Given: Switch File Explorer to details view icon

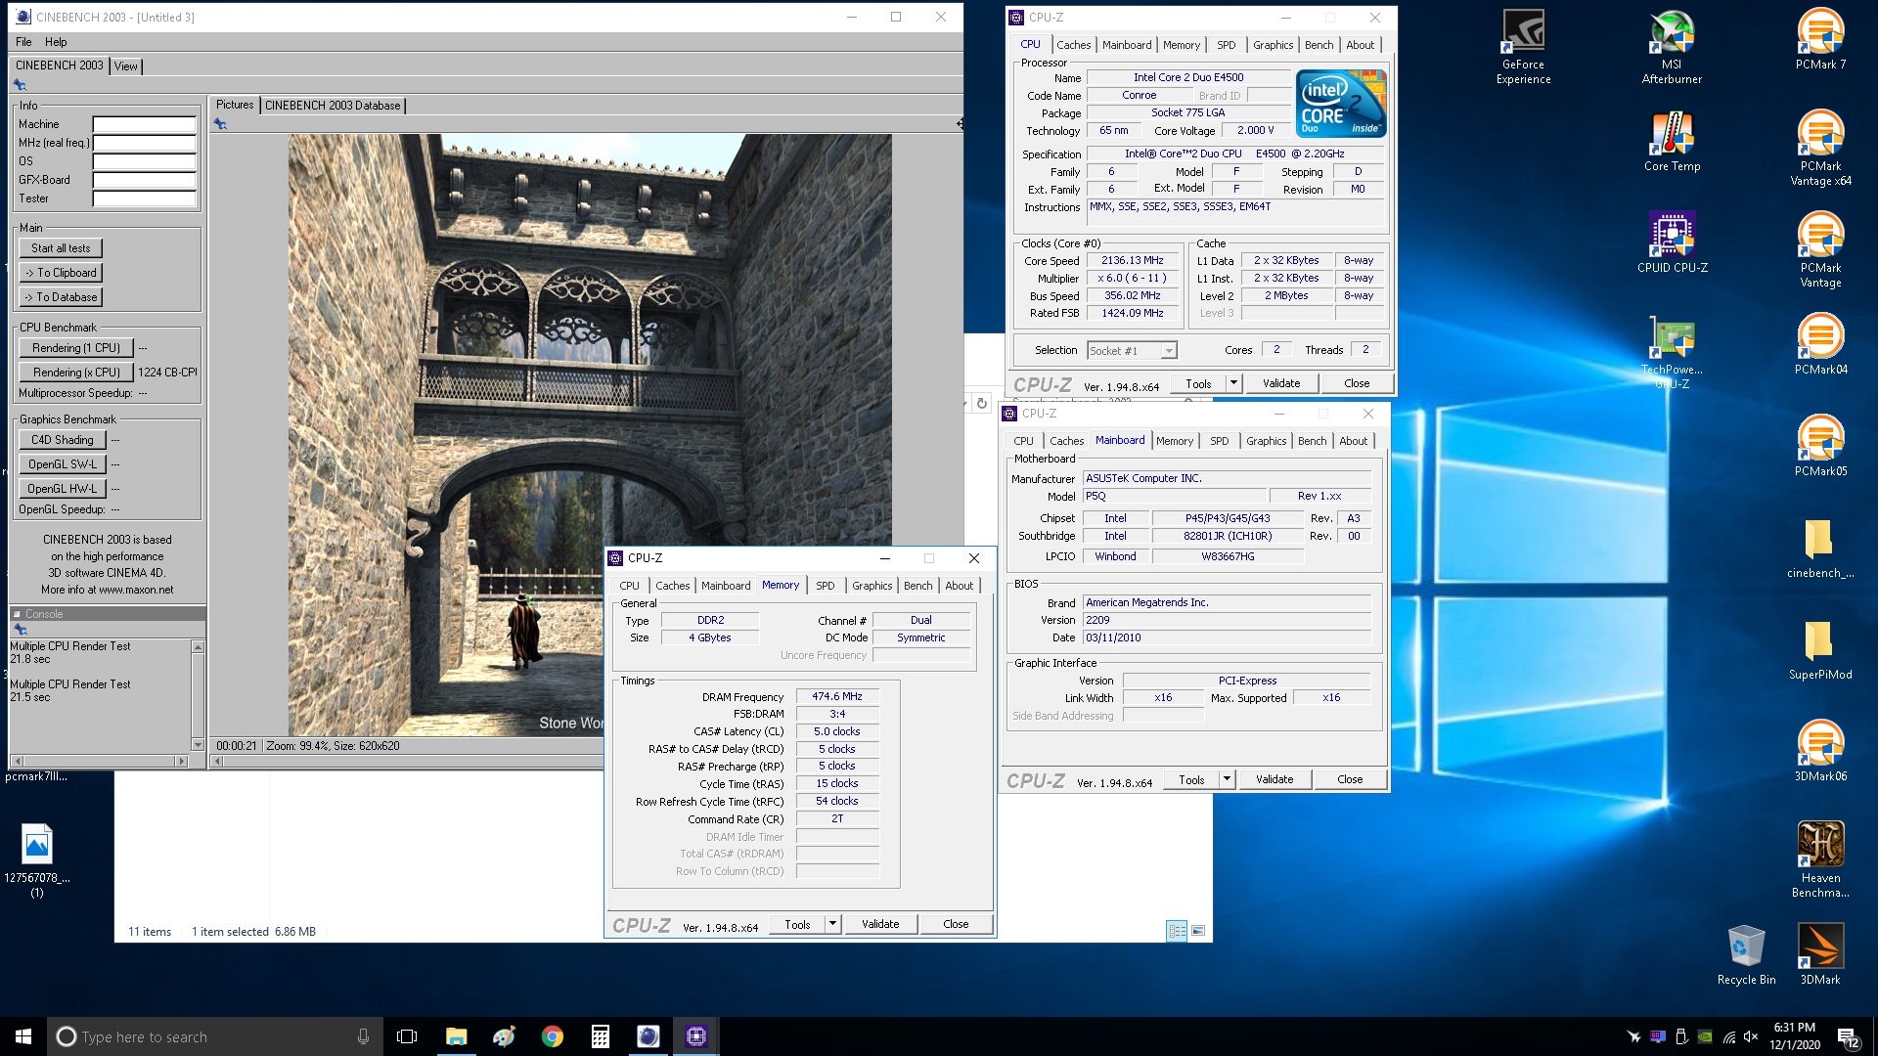Looking at the screenshot, I should point(1177,931).
